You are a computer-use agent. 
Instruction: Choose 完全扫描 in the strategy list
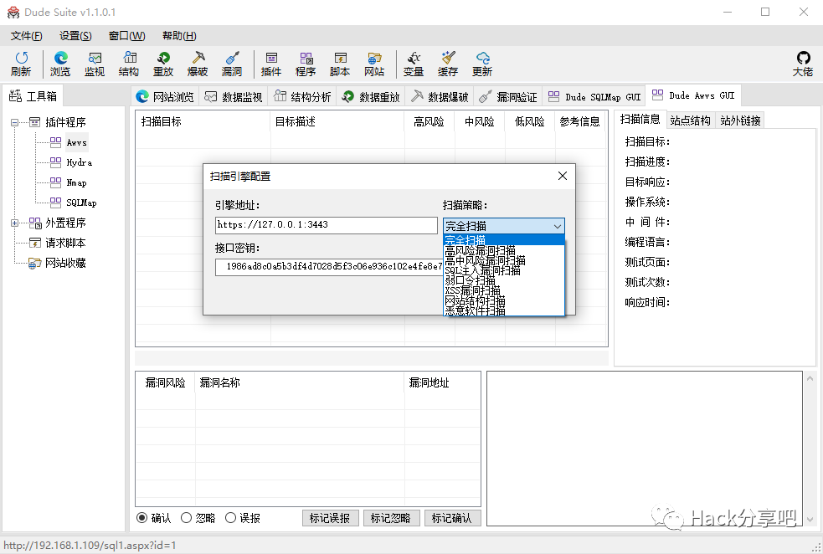[503, 240]
